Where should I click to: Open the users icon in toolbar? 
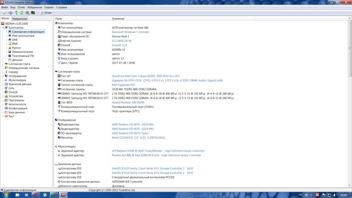(x=27, y=13)
